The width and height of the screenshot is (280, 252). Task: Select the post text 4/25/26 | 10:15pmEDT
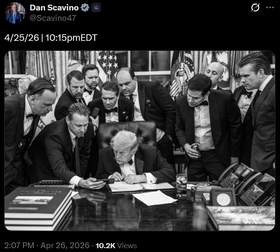[x=51, y=38]
